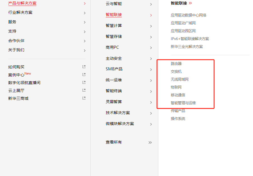Select SMB产品 submenu item

click(114, 69)
